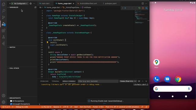Open the Accounts menu icon

3,96
